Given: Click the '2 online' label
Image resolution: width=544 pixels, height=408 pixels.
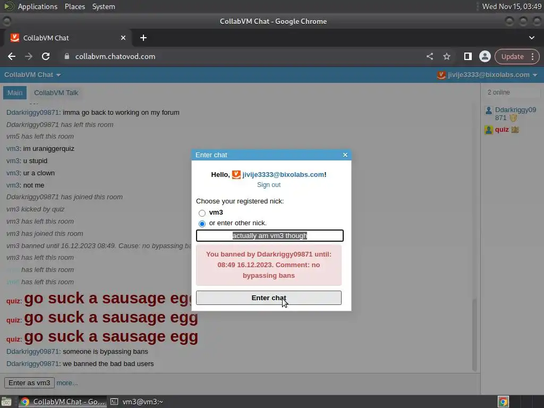Looking at the screenshot, I should click(498, 92).
